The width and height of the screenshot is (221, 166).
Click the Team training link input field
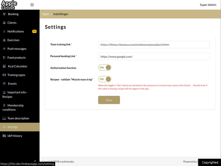[x=154, y=45]
